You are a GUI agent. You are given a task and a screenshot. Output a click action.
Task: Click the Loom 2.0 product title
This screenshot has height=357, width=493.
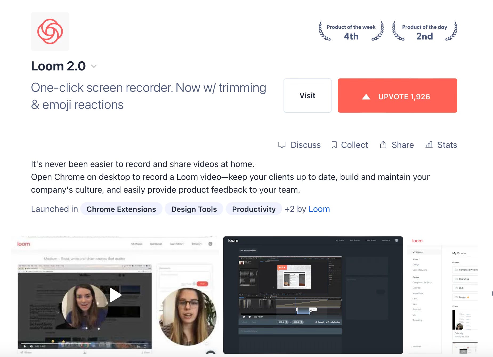(x=58, y=66)
